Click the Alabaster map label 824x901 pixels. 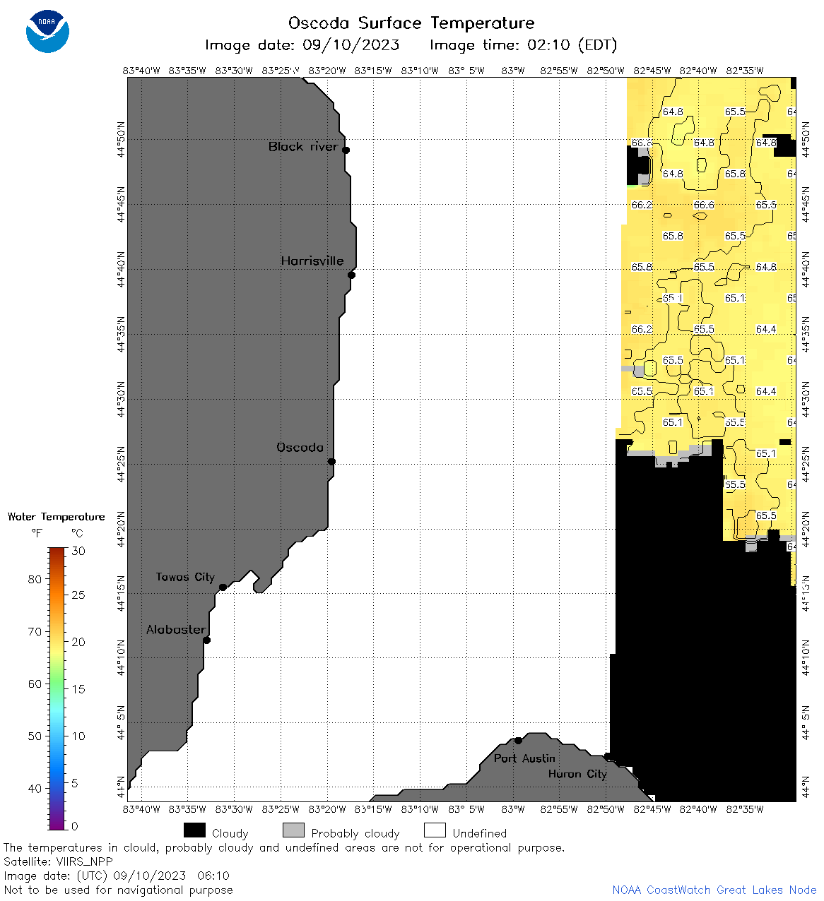click(x=176, y=629)
